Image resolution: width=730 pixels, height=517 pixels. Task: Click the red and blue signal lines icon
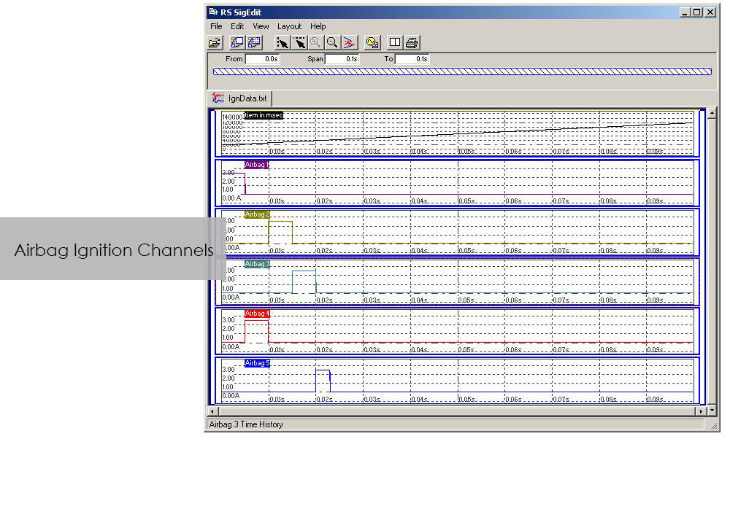[349, 43]
